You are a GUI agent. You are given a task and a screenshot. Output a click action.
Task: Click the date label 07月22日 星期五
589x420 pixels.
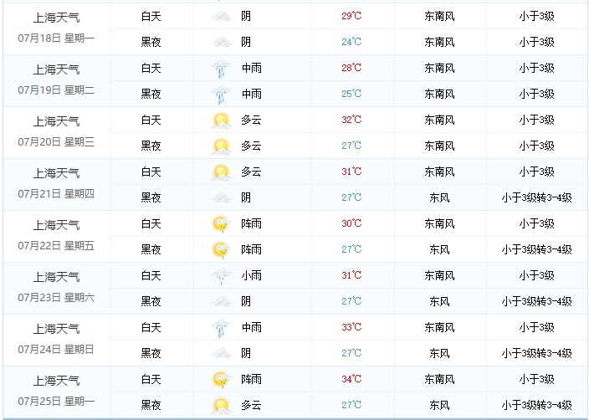point(56,246)
